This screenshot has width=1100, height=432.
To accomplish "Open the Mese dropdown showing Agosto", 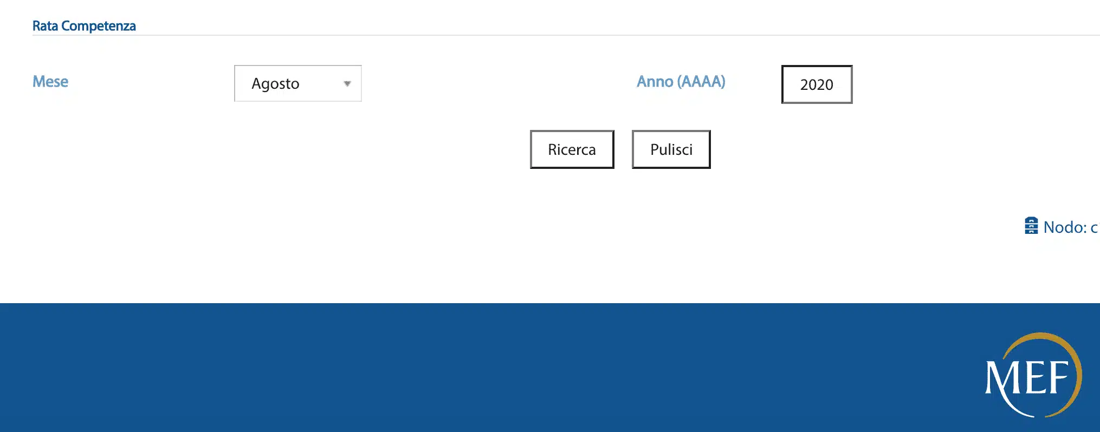I will point(297,83).
